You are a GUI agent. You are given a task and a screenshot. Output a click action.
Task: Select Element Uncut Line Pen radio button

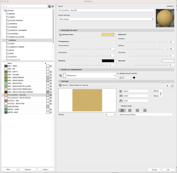point(118,73)
